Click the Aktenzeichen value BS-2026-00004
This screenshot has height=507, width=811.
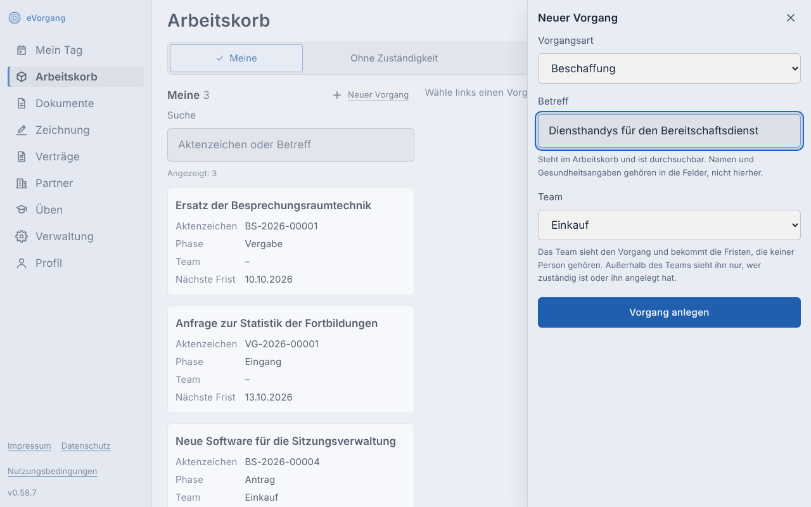coord(283,462)
